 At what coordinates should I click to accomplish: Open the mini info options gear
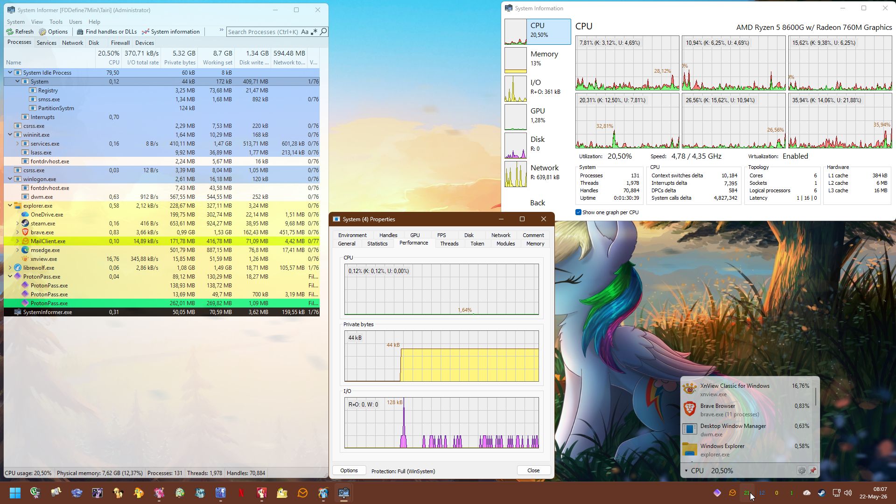pyautogui.click(x=801, y=470)
